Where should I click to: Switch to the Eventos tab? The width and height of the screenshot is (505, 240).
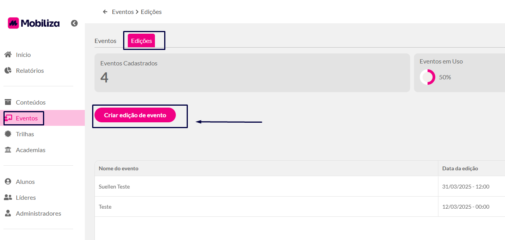(x=105, y=41)
